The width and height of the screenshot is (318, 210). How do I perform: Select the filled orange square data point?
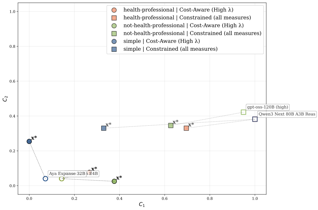[x=186, y=128]
